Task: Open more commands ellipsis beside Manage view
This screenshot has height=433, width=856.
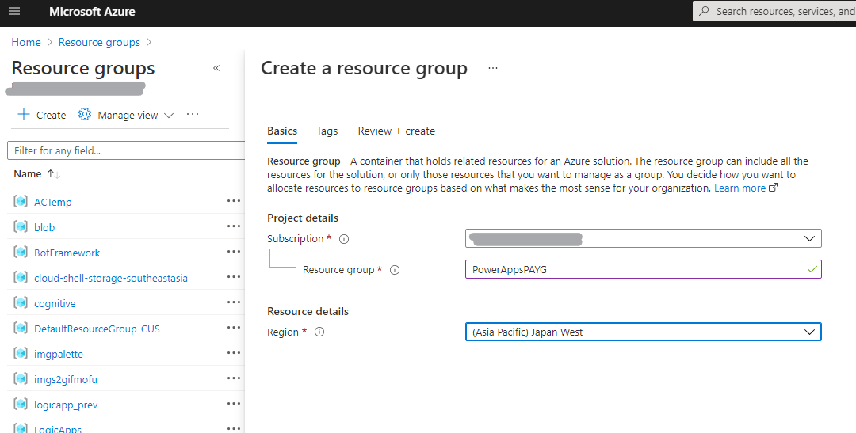Action: [193, 115]
